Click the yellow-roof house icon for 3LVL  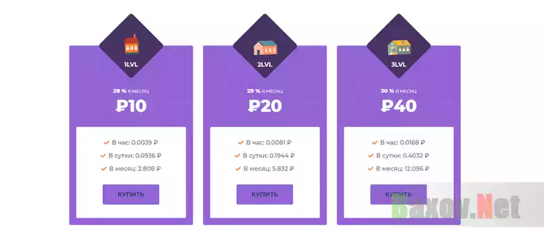click(399, 48)
